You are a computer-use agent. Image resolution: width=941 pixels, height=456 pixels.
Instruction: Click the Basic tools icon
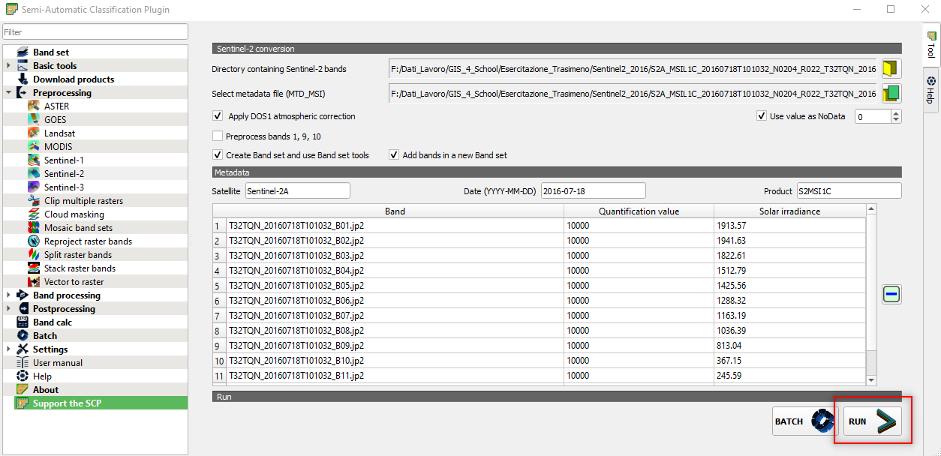[x=23, y=66]
